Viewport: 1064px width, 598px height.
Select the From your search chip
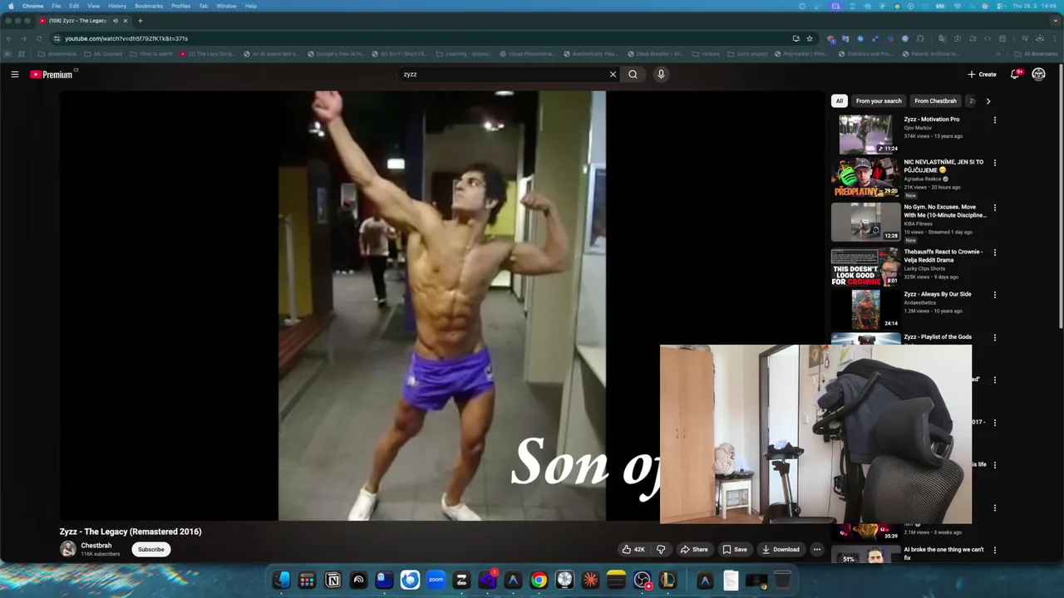pos(879,100)
